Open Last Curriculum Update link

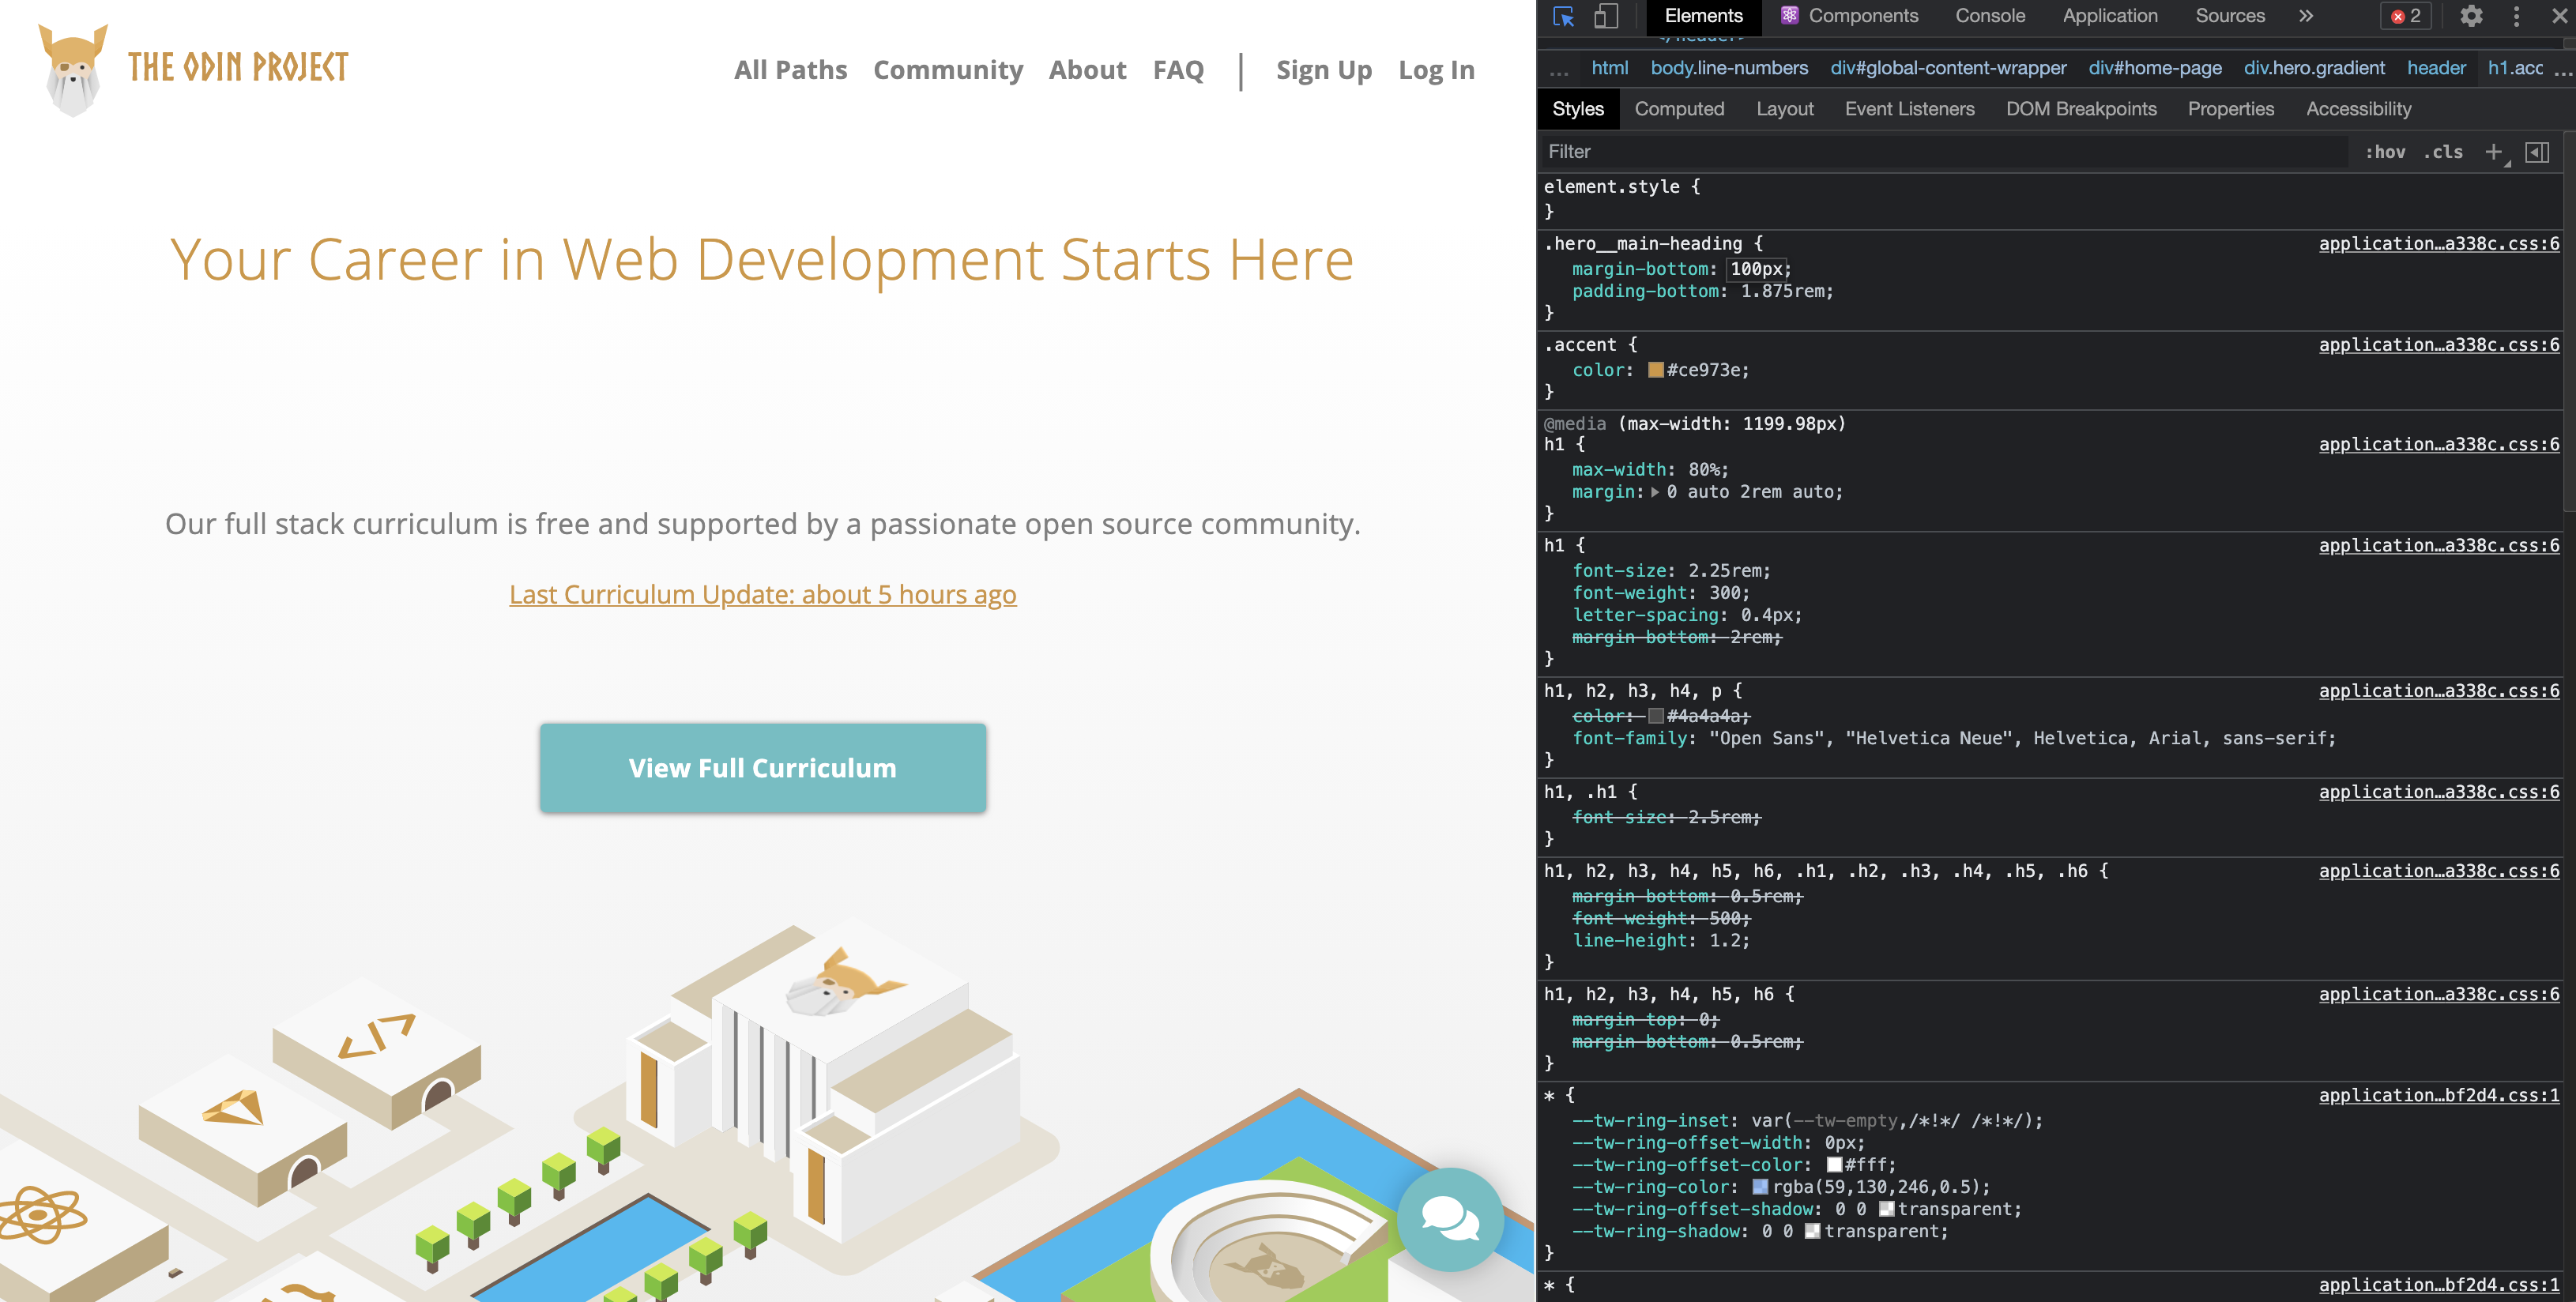coord(762,594)
